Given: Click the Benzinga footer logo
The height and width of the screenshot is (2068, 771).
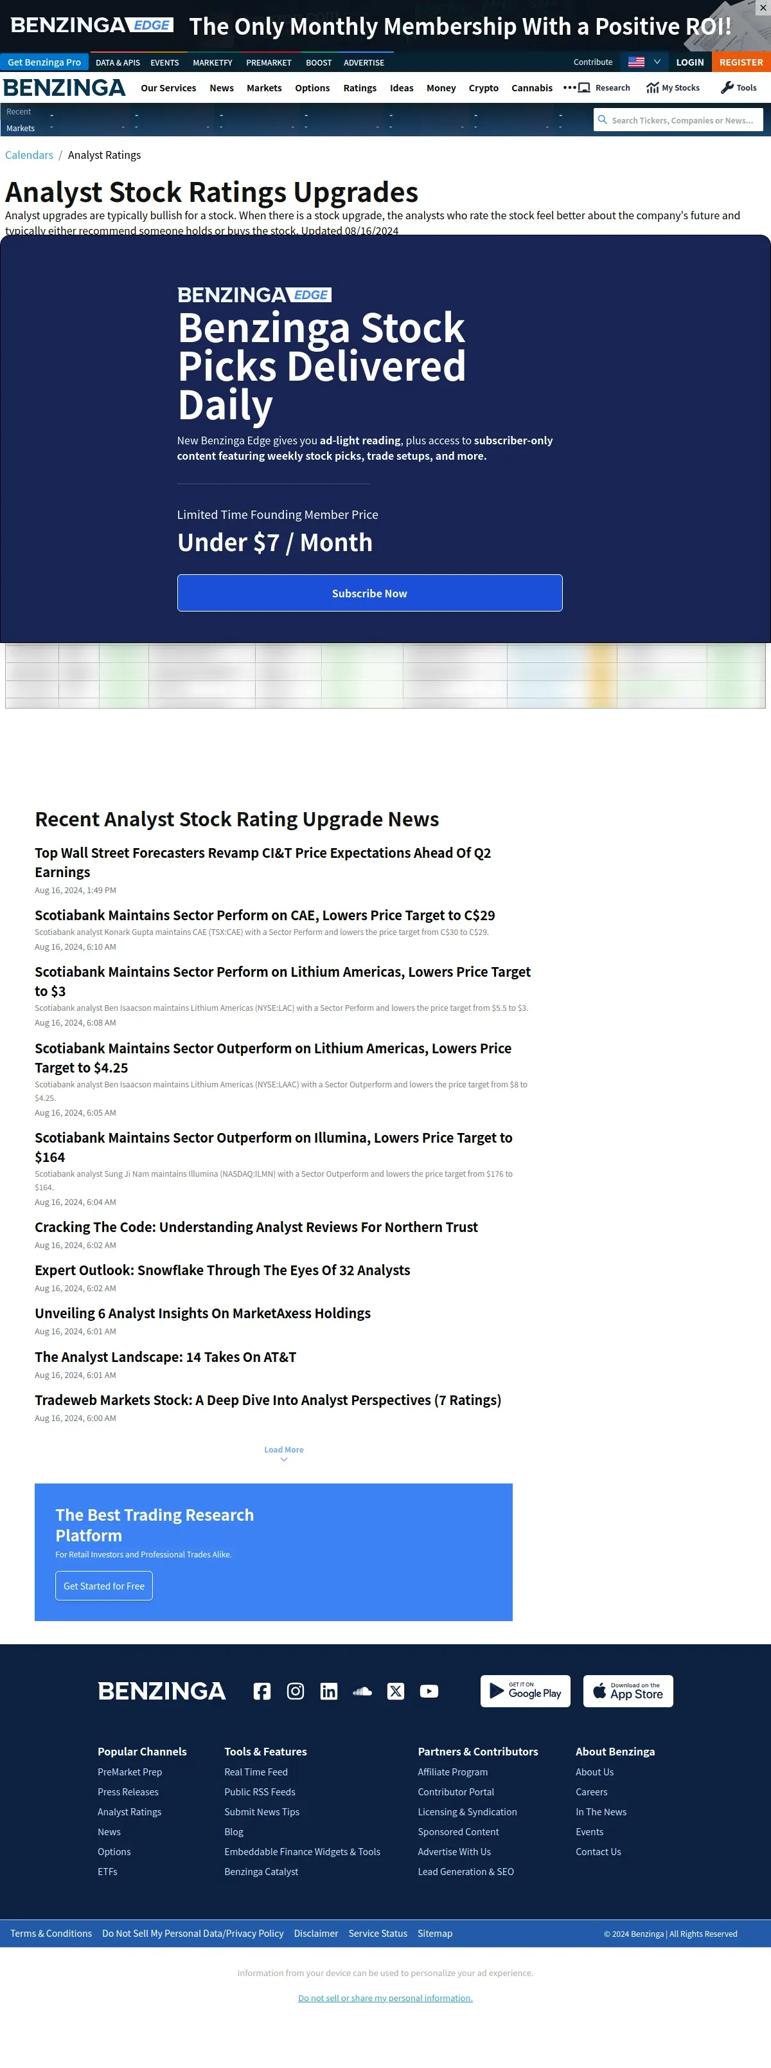Looking at the screenshot, I should tap(161, 1691).
